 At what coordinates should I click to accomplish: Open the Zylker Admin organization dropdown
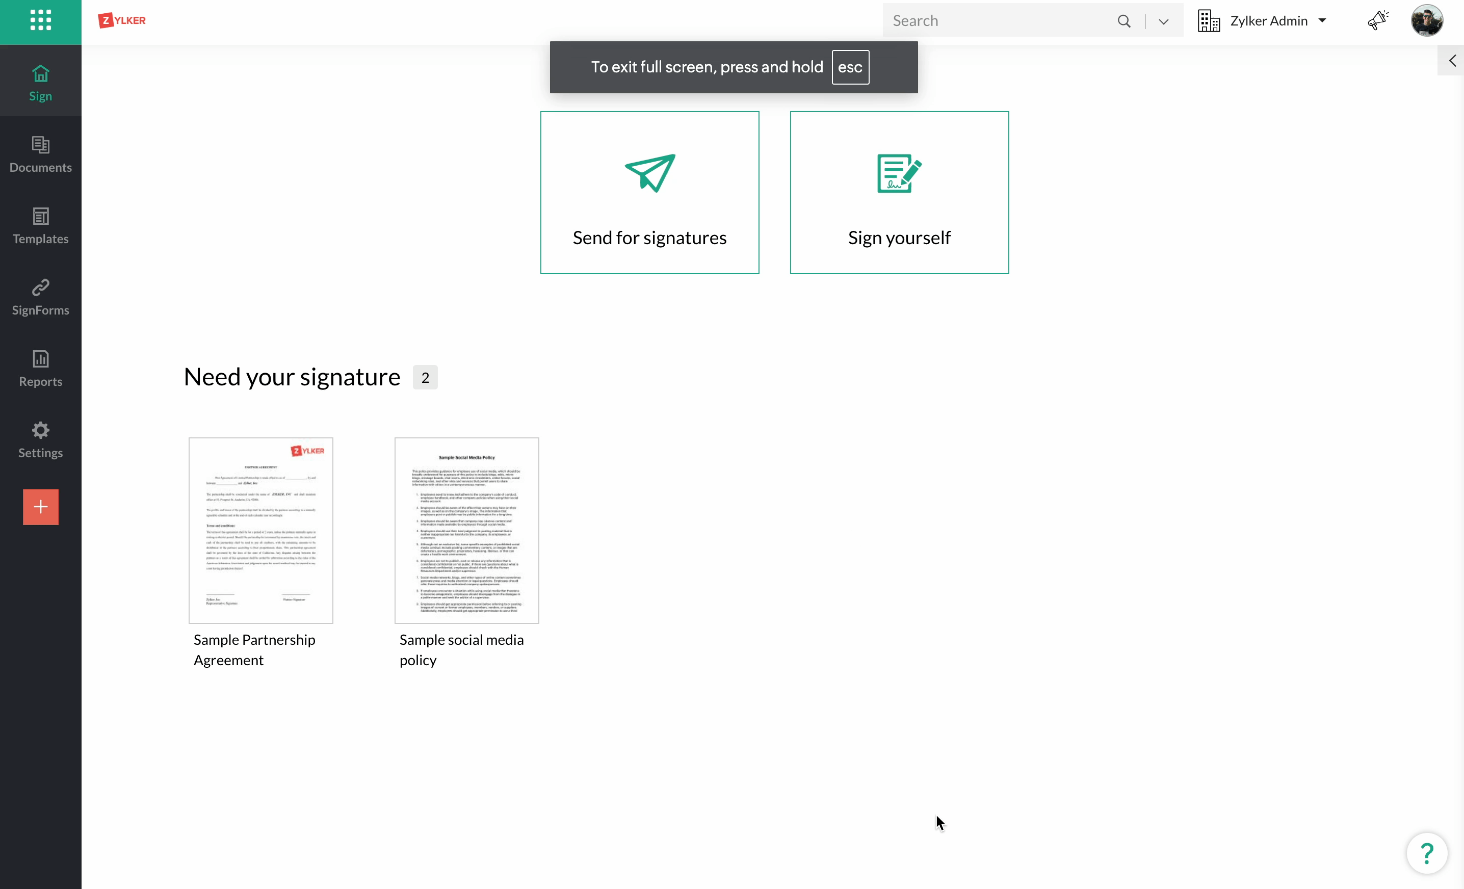pos(1263,21)
